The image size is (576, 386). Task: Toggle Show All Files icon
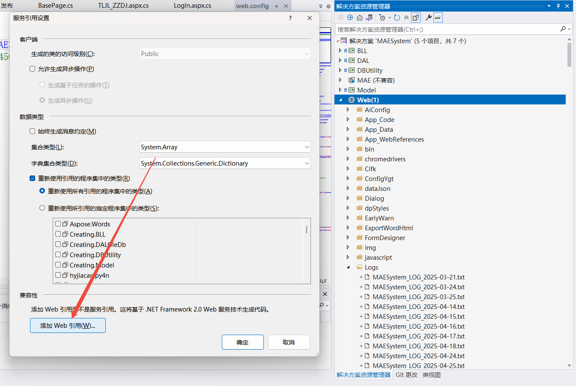(416, 18)
